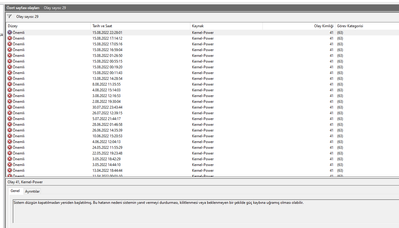Click the error icon for event 22.05.2022 19:23:48
This screenshot has width=399, height=228.
[x=10, y=153]
